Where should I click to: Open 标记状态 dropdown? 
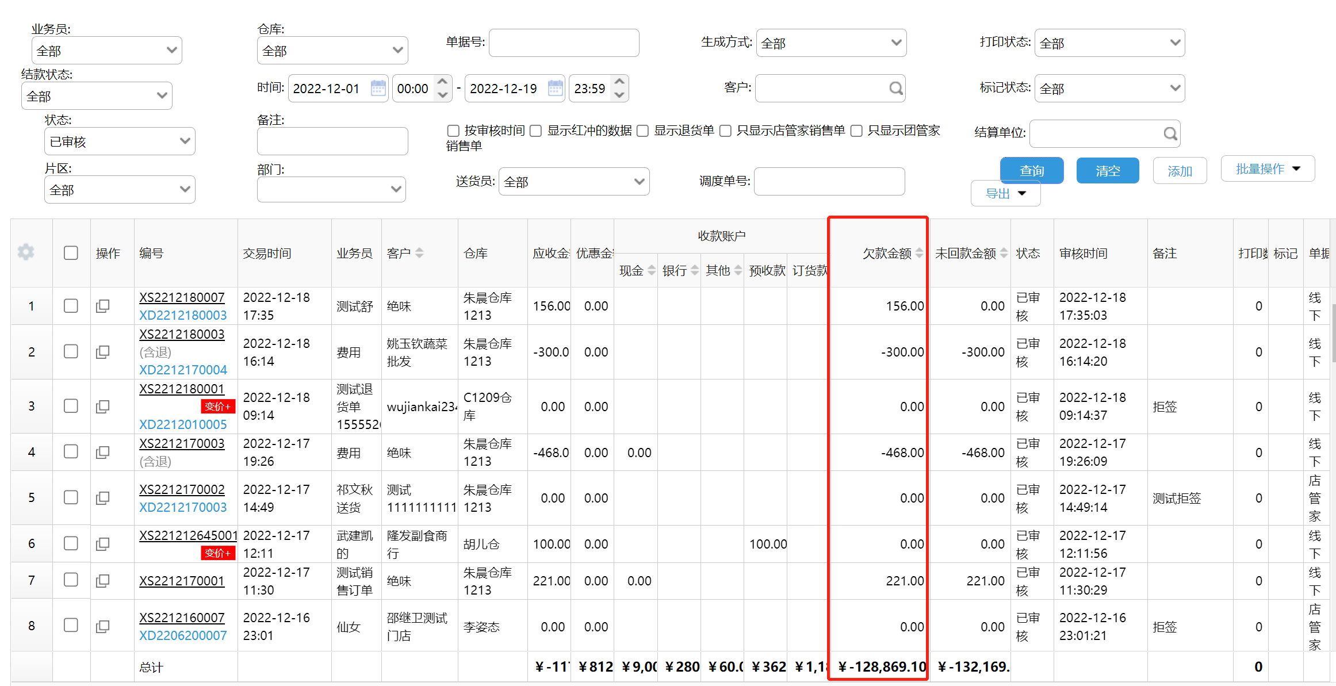click(1110, 89)
